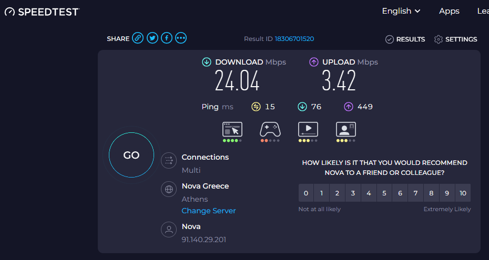Rate recommendation 4
Image resolution: width=489 pixels, height=260 pixels.
coord(369,193)
